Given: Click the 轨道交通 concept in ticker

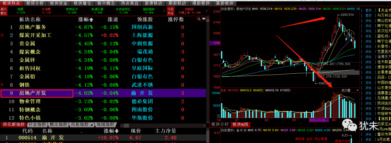Looking at the screenshot, I should (x=97, y=11).
